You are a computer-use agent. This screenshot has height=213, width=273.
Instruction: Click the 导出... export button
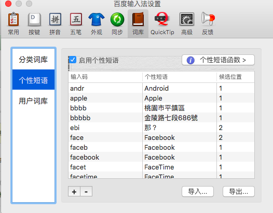[x=239, y=192]
